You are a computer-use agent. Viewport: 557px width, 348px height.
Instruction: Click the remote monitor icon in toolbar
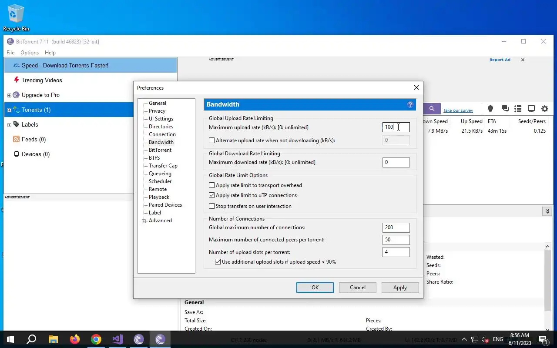[531, 109]
